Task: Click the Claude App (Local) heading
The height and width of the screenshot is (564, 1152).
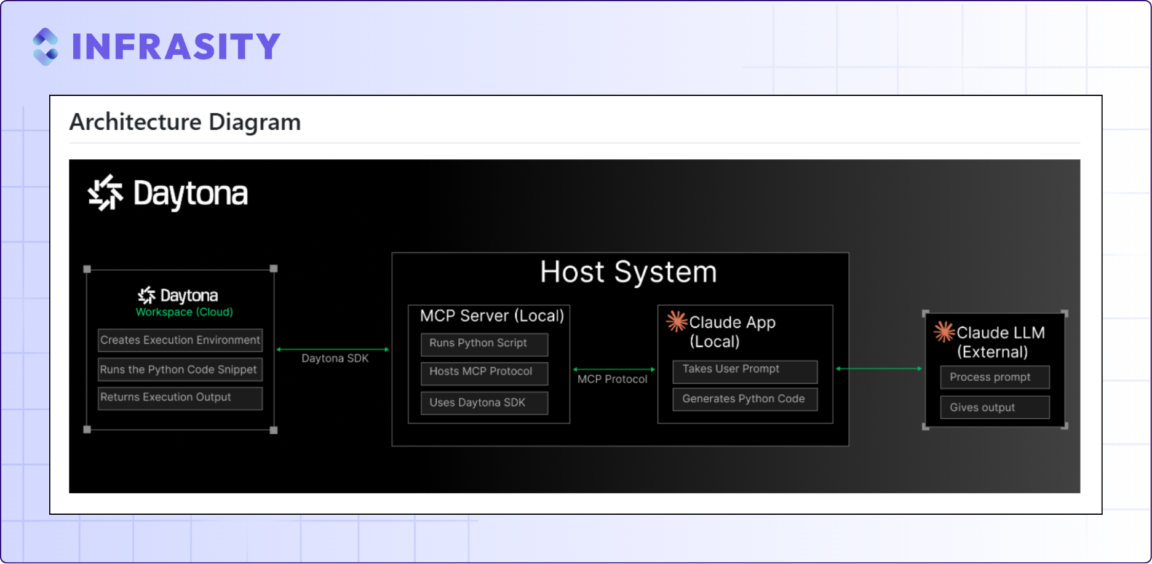Action: [x=733, y=332]
